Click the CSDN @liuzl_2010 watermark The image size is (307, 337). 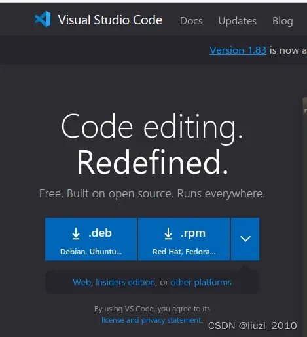click(253, 326)
